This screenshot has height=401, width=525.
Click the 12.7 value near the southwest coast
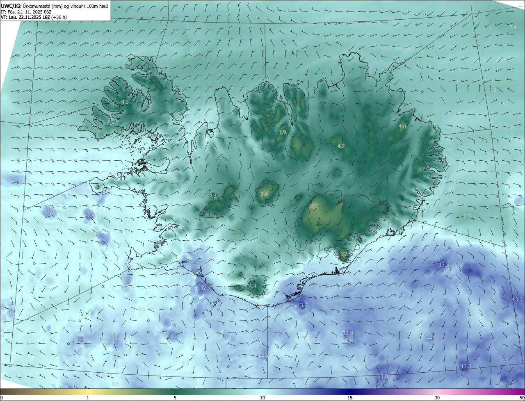206,288
